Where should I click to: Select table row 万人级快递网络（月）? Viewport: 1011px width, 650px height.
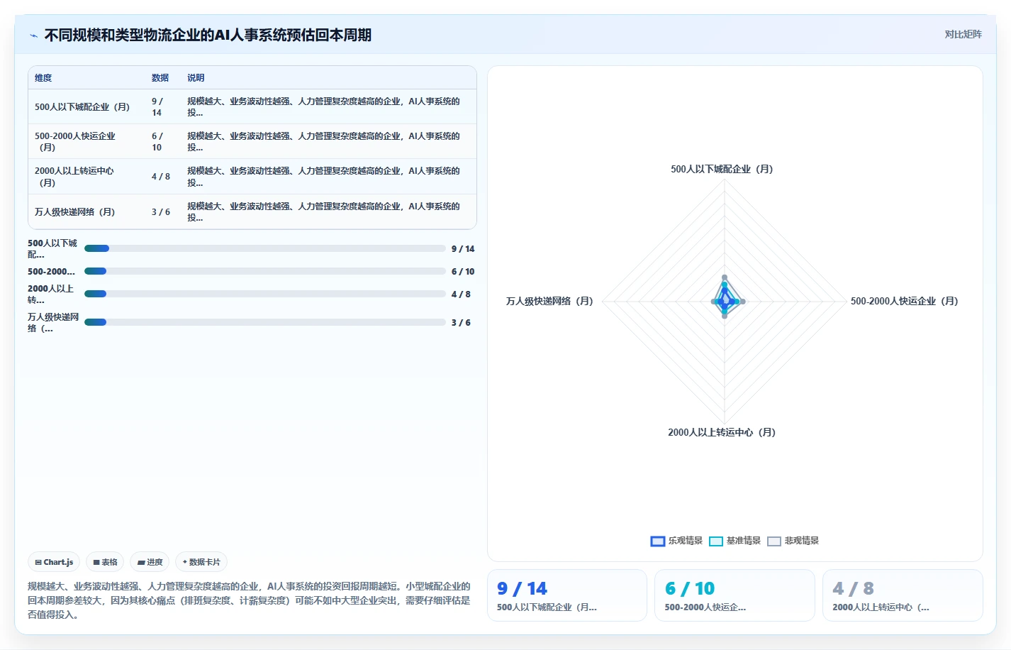252,211
